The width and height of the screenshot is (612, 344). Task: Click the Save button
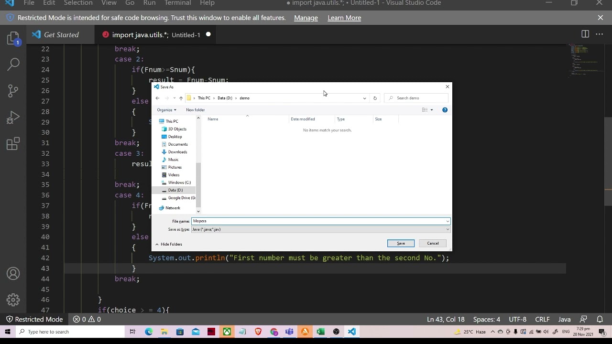tap(401, 244)
